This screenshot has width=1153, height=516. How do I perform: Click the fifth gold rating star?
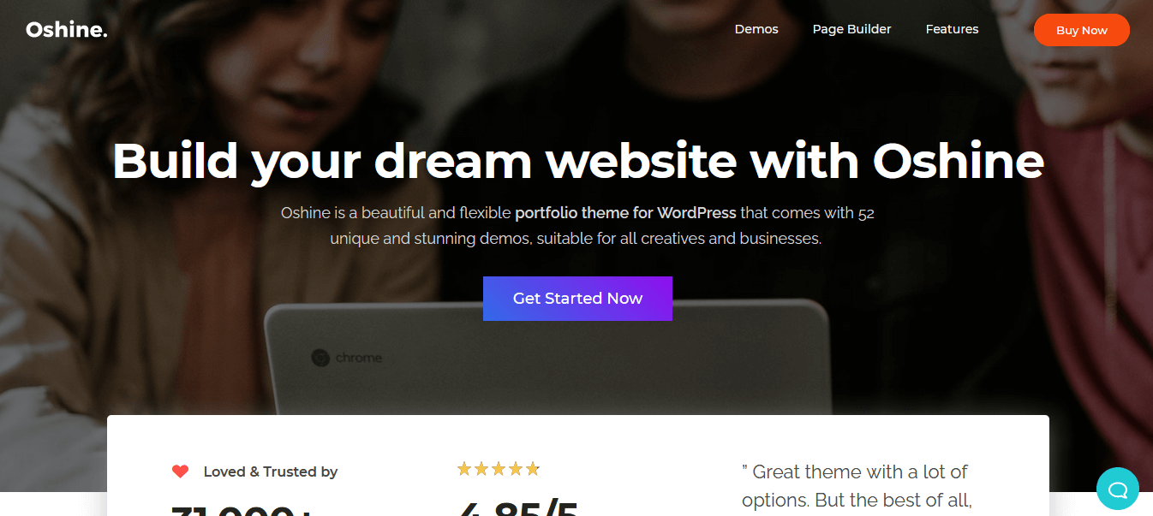533,469
